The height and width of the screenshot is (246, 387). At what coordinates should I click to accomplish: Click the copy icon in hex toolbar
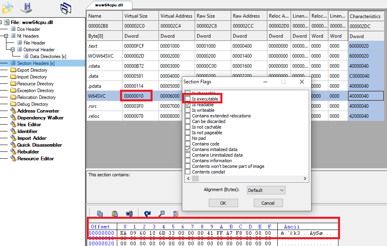(x=100, y=214)
